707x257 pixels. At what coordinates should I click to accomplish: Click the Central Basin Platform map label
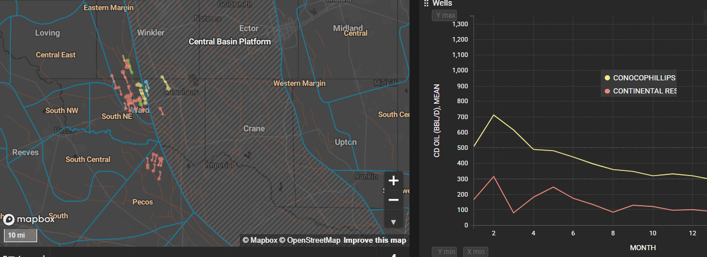pyautogui.click(x=230, y=42)
